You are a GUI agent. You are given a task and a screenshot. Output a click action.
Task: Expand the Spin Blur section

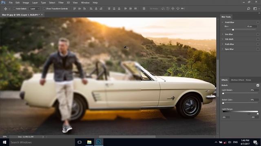pyautogui.click(x=223, y=49)
